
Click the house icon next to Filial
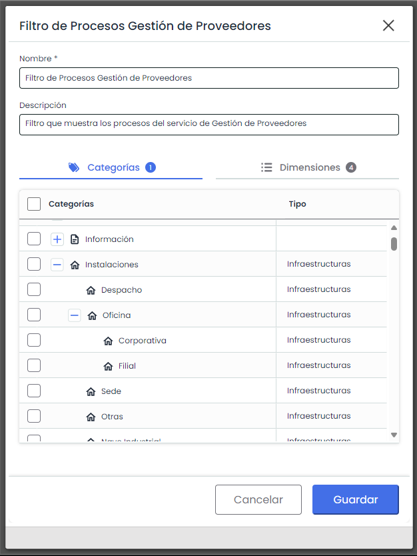(109, 366)
